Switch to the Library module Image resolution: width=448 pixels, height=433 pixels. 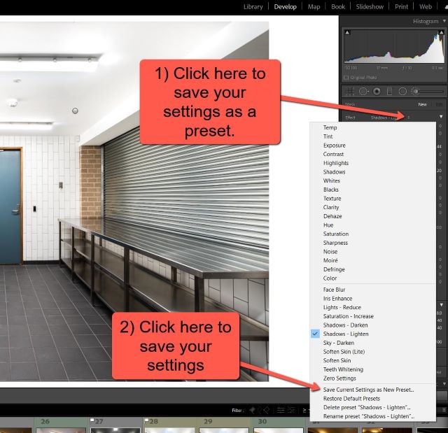coord(253,6)
